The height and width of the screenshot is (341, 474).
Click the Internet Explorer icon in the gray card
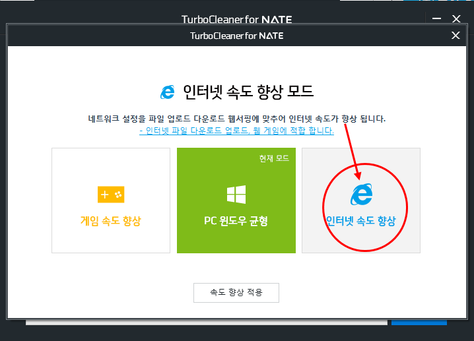[x=361, y=194]
